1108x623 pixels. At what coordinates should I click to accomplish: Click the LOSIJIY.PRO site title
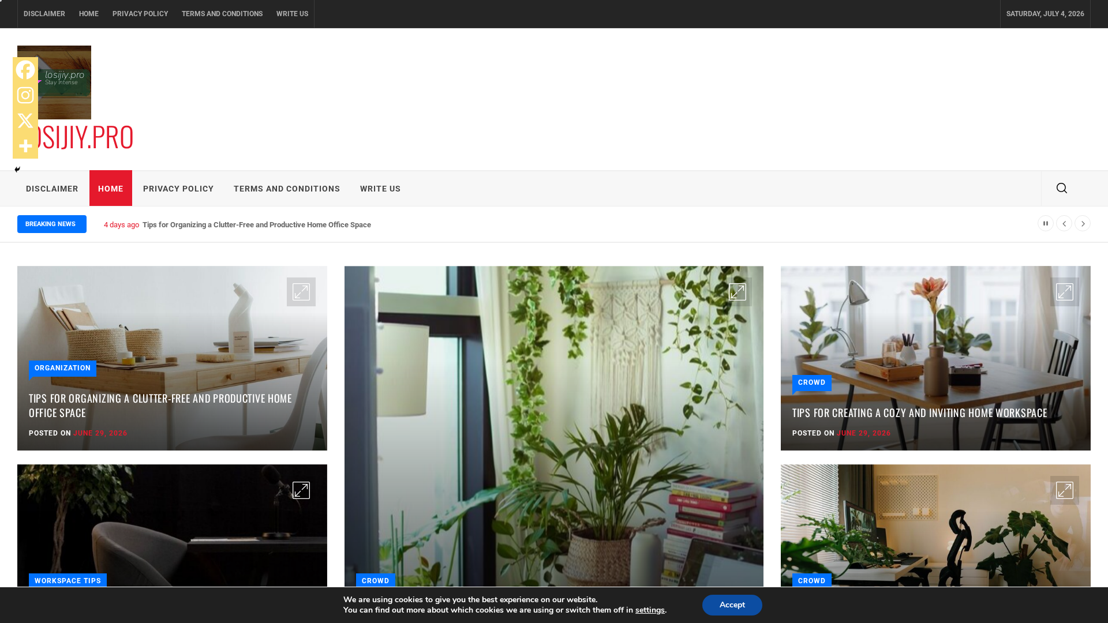tap(85, 137)
